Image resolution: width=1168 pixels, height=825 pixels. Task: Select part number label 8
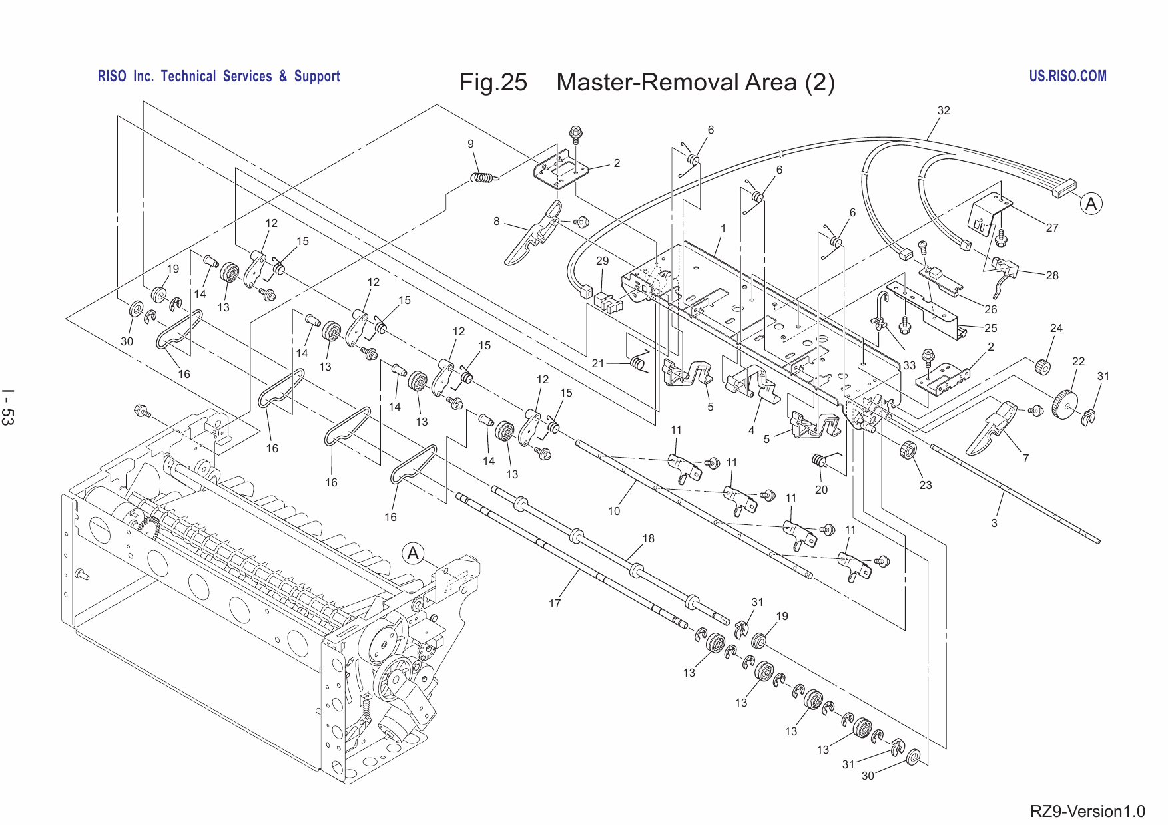pos(496,221)
